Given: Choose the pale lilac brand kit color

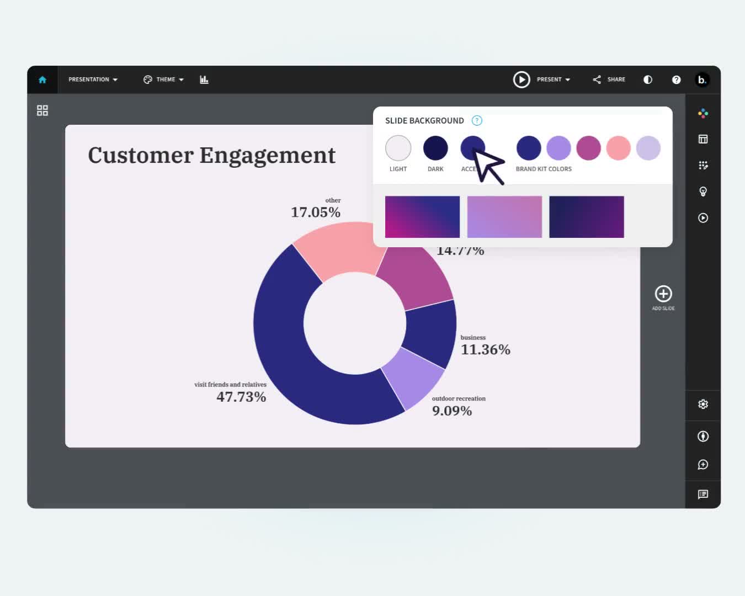Looking at the screenshot, I should point(648,148).
